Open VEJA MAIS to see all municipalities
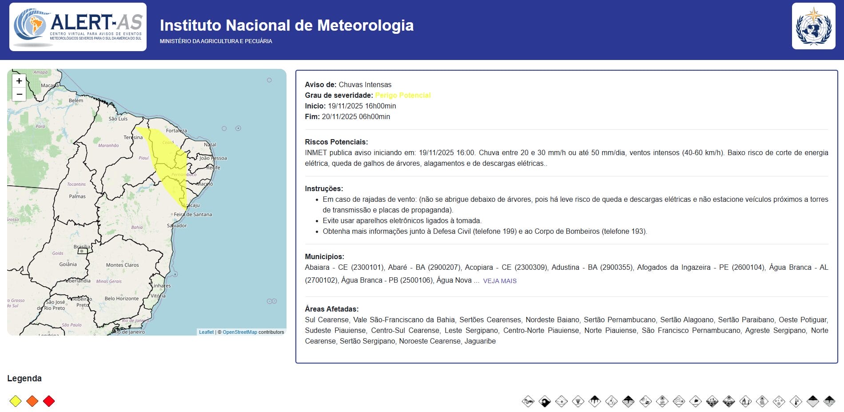Viewport: 844px width, 412px height. click(500, 281)
